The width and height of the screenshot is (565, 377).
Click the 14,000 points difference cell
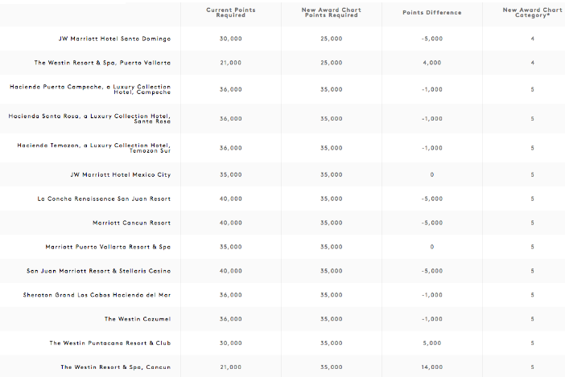point(431,367)
